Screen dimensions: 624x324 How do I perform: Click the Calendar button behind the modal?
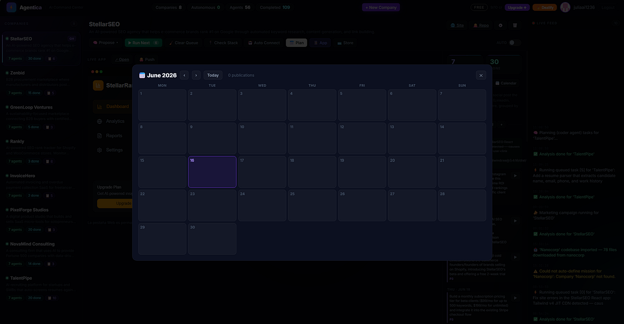506,83
